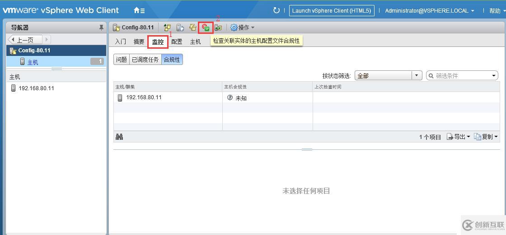The height and width of the screenshot is (235, 506).
Task: Sort by the 主机/群集 column header
Action: pos(168,87)
